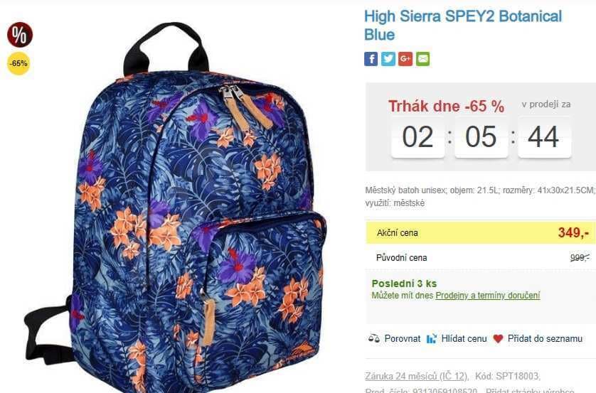Click the red 349,- sale price
Screen dimensions: 596x393
pyautogui.click(x=573, y=232)
